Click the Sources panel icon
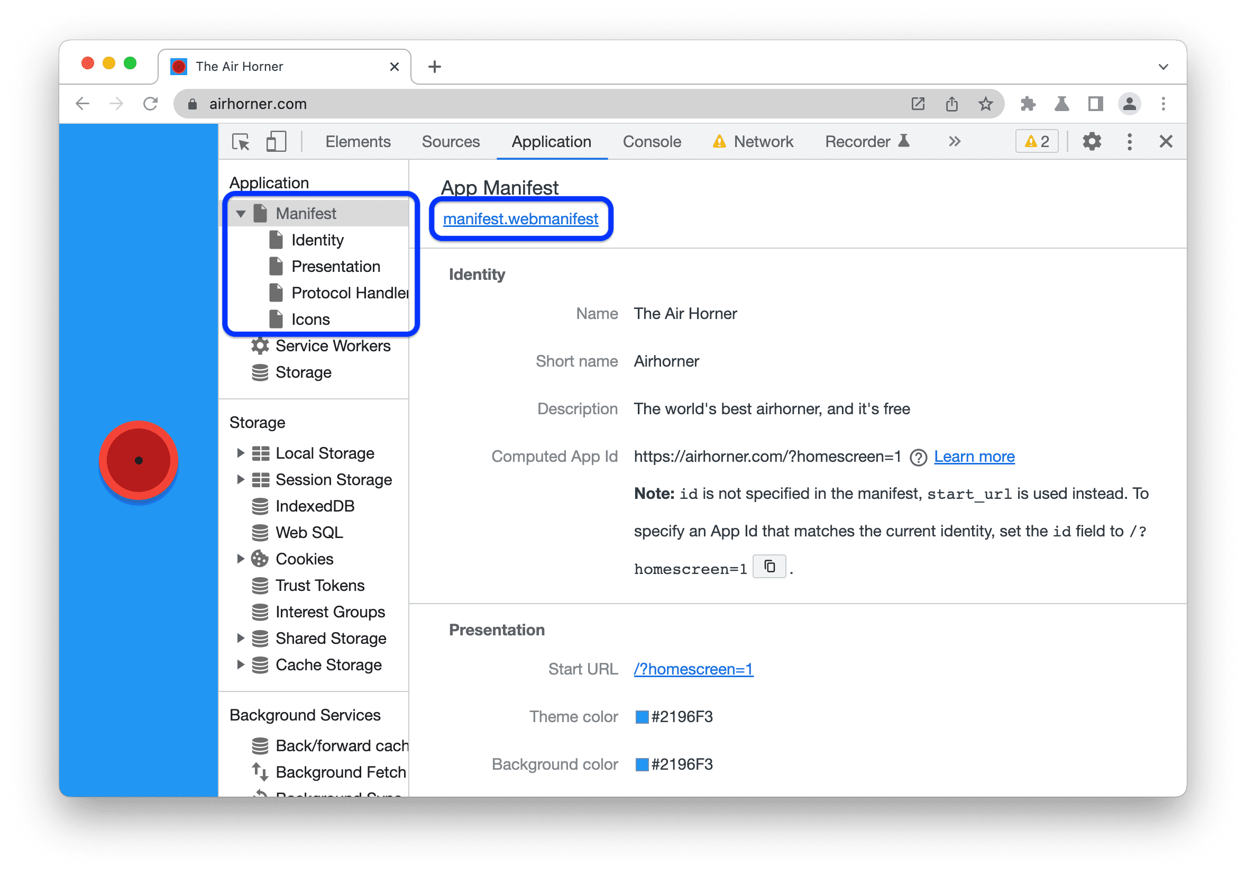Screen dimensions: 1246x875 (452, 141)
